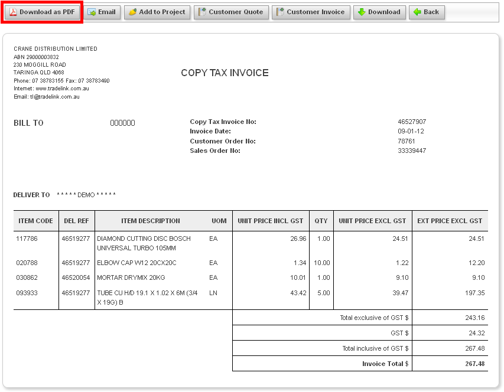Click the DEL REF column header
The width and height of the screenshot is (504, 392).
[76, 221]
